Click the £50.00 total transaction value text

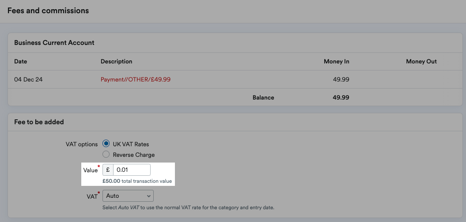click(137, 181)
